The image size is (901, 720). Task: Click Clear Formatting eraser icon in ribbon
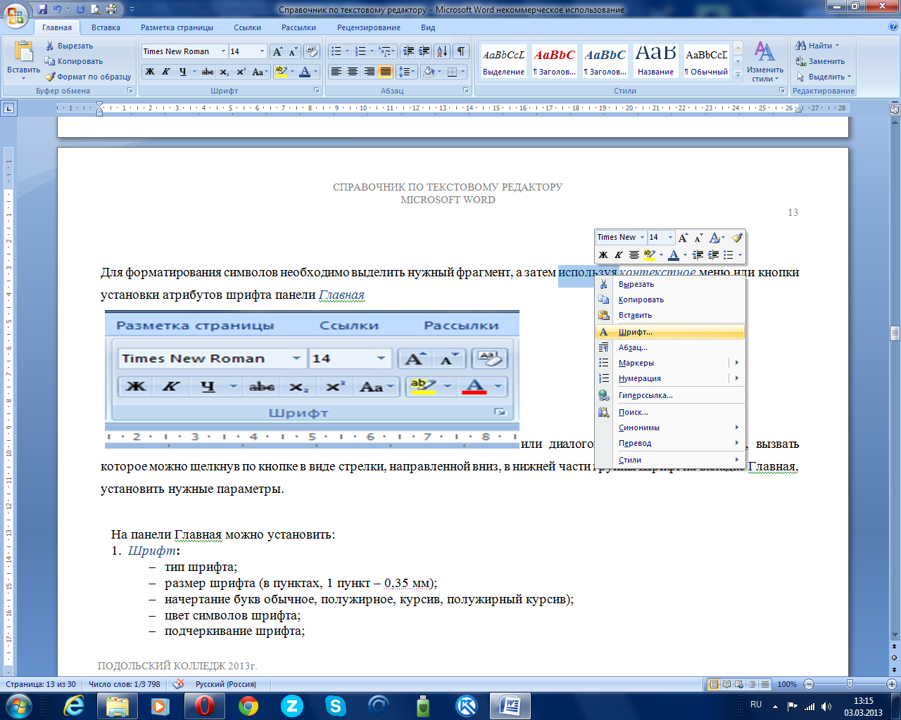point(313,51)
